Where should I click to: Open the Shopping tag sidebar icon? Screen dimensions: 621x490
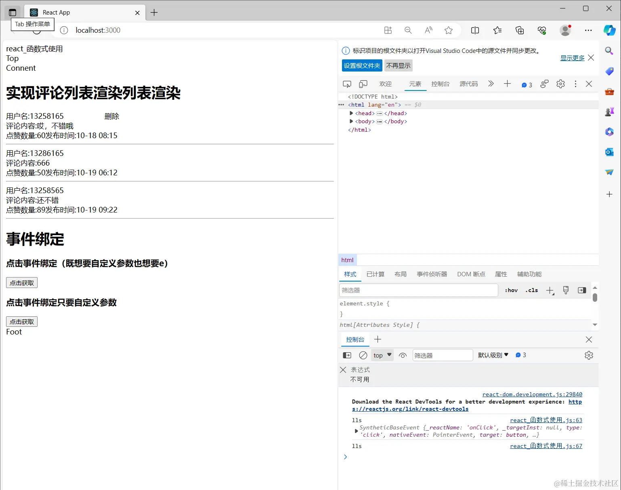coord(609,72)
